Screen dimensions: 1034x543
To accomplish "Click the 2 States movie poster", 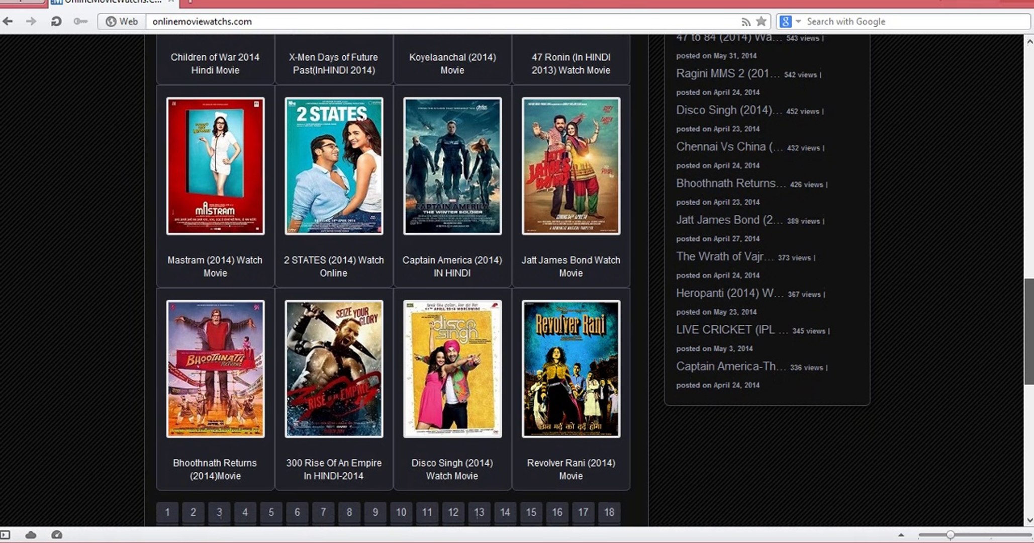I will (x=334, y=166).
